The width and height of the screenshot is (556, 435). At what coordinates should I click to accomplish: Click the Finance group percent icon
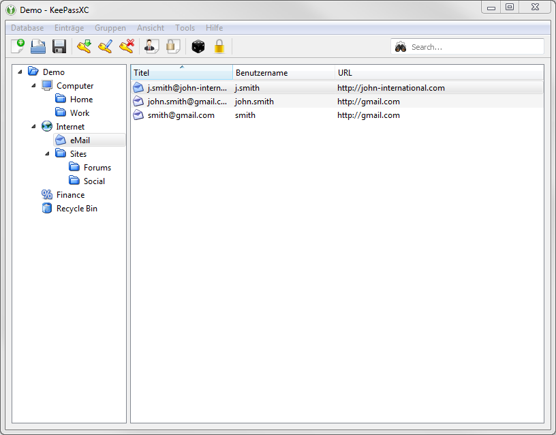point(47,194)
